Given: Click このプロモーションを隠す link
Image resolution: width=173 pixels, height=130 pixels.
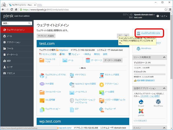Looking at the screenshot, I should (150, 96).
